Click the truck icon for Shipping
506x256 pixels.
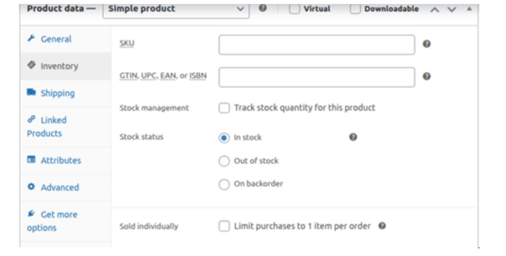coord(31,93)
